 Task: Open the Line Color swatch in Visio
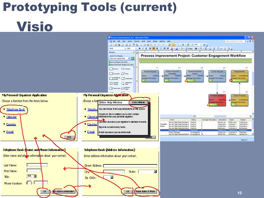tap(177, 48)
